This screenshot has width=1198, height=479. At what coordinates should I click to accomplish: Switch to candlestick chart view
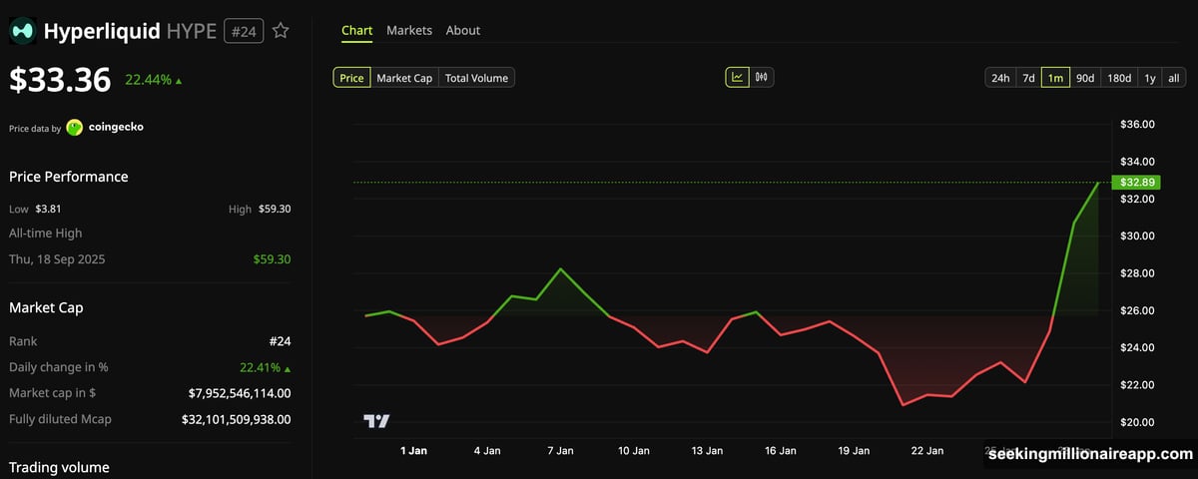pos(762,77)
